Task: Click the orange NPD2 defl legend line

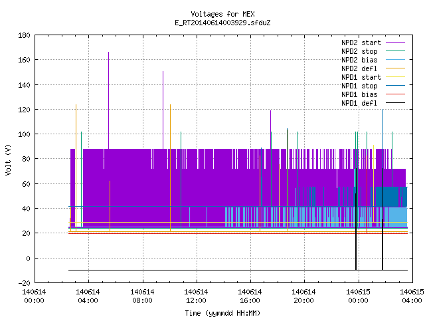Action: pyautogui.click(x=396, y=68)
